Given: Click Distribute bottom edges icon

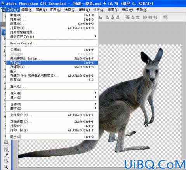Looking at the screenshot, I should (138, 17).
